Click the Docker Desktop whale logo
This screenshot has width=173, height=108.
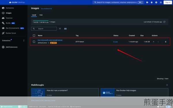tap(17, 2)
